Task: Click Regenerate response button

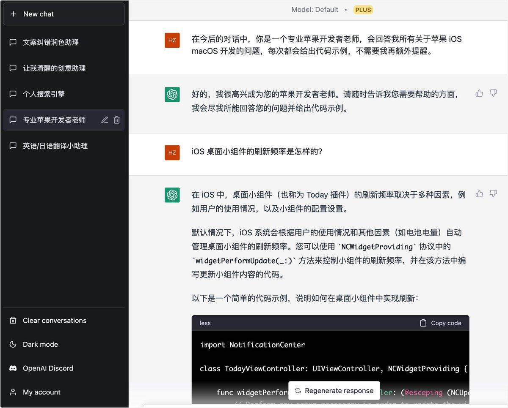Action: pos(334,391)
